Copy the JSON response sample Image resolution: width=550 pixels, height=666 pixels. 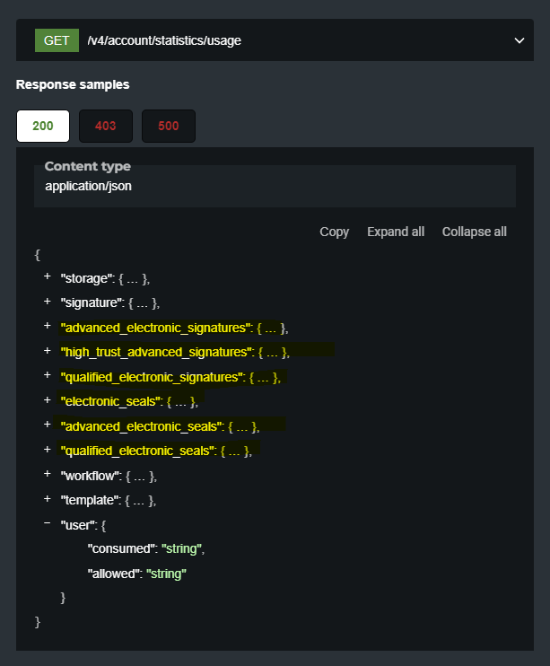click(334, 232)
